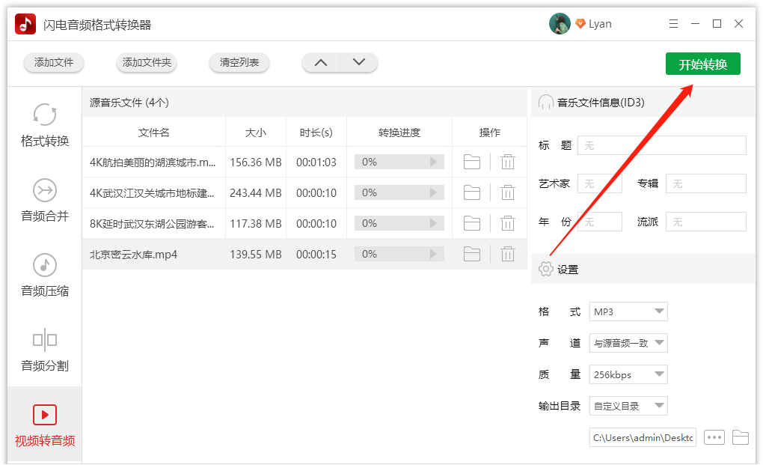The height and width of the screenshot is (465, 763).
Task: Click the 添加文件夹 button
Action: click(x=147, y=62)
